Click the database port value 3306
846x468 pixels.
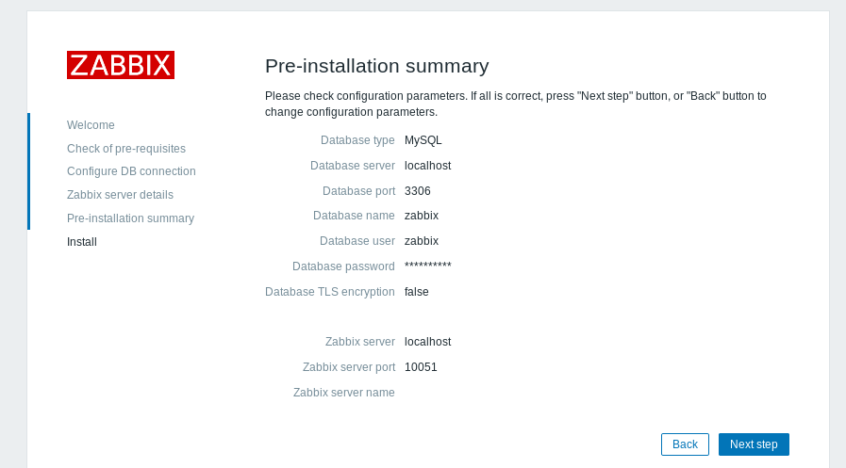[418, 190]
